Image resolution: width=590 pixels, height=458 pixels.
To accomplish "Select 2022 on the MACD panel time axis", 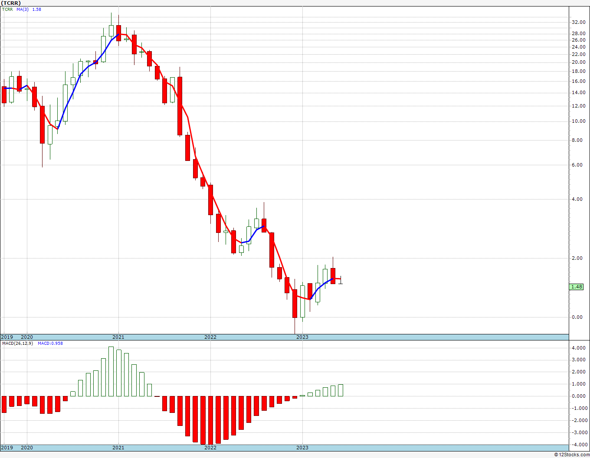I will (210, 448).
